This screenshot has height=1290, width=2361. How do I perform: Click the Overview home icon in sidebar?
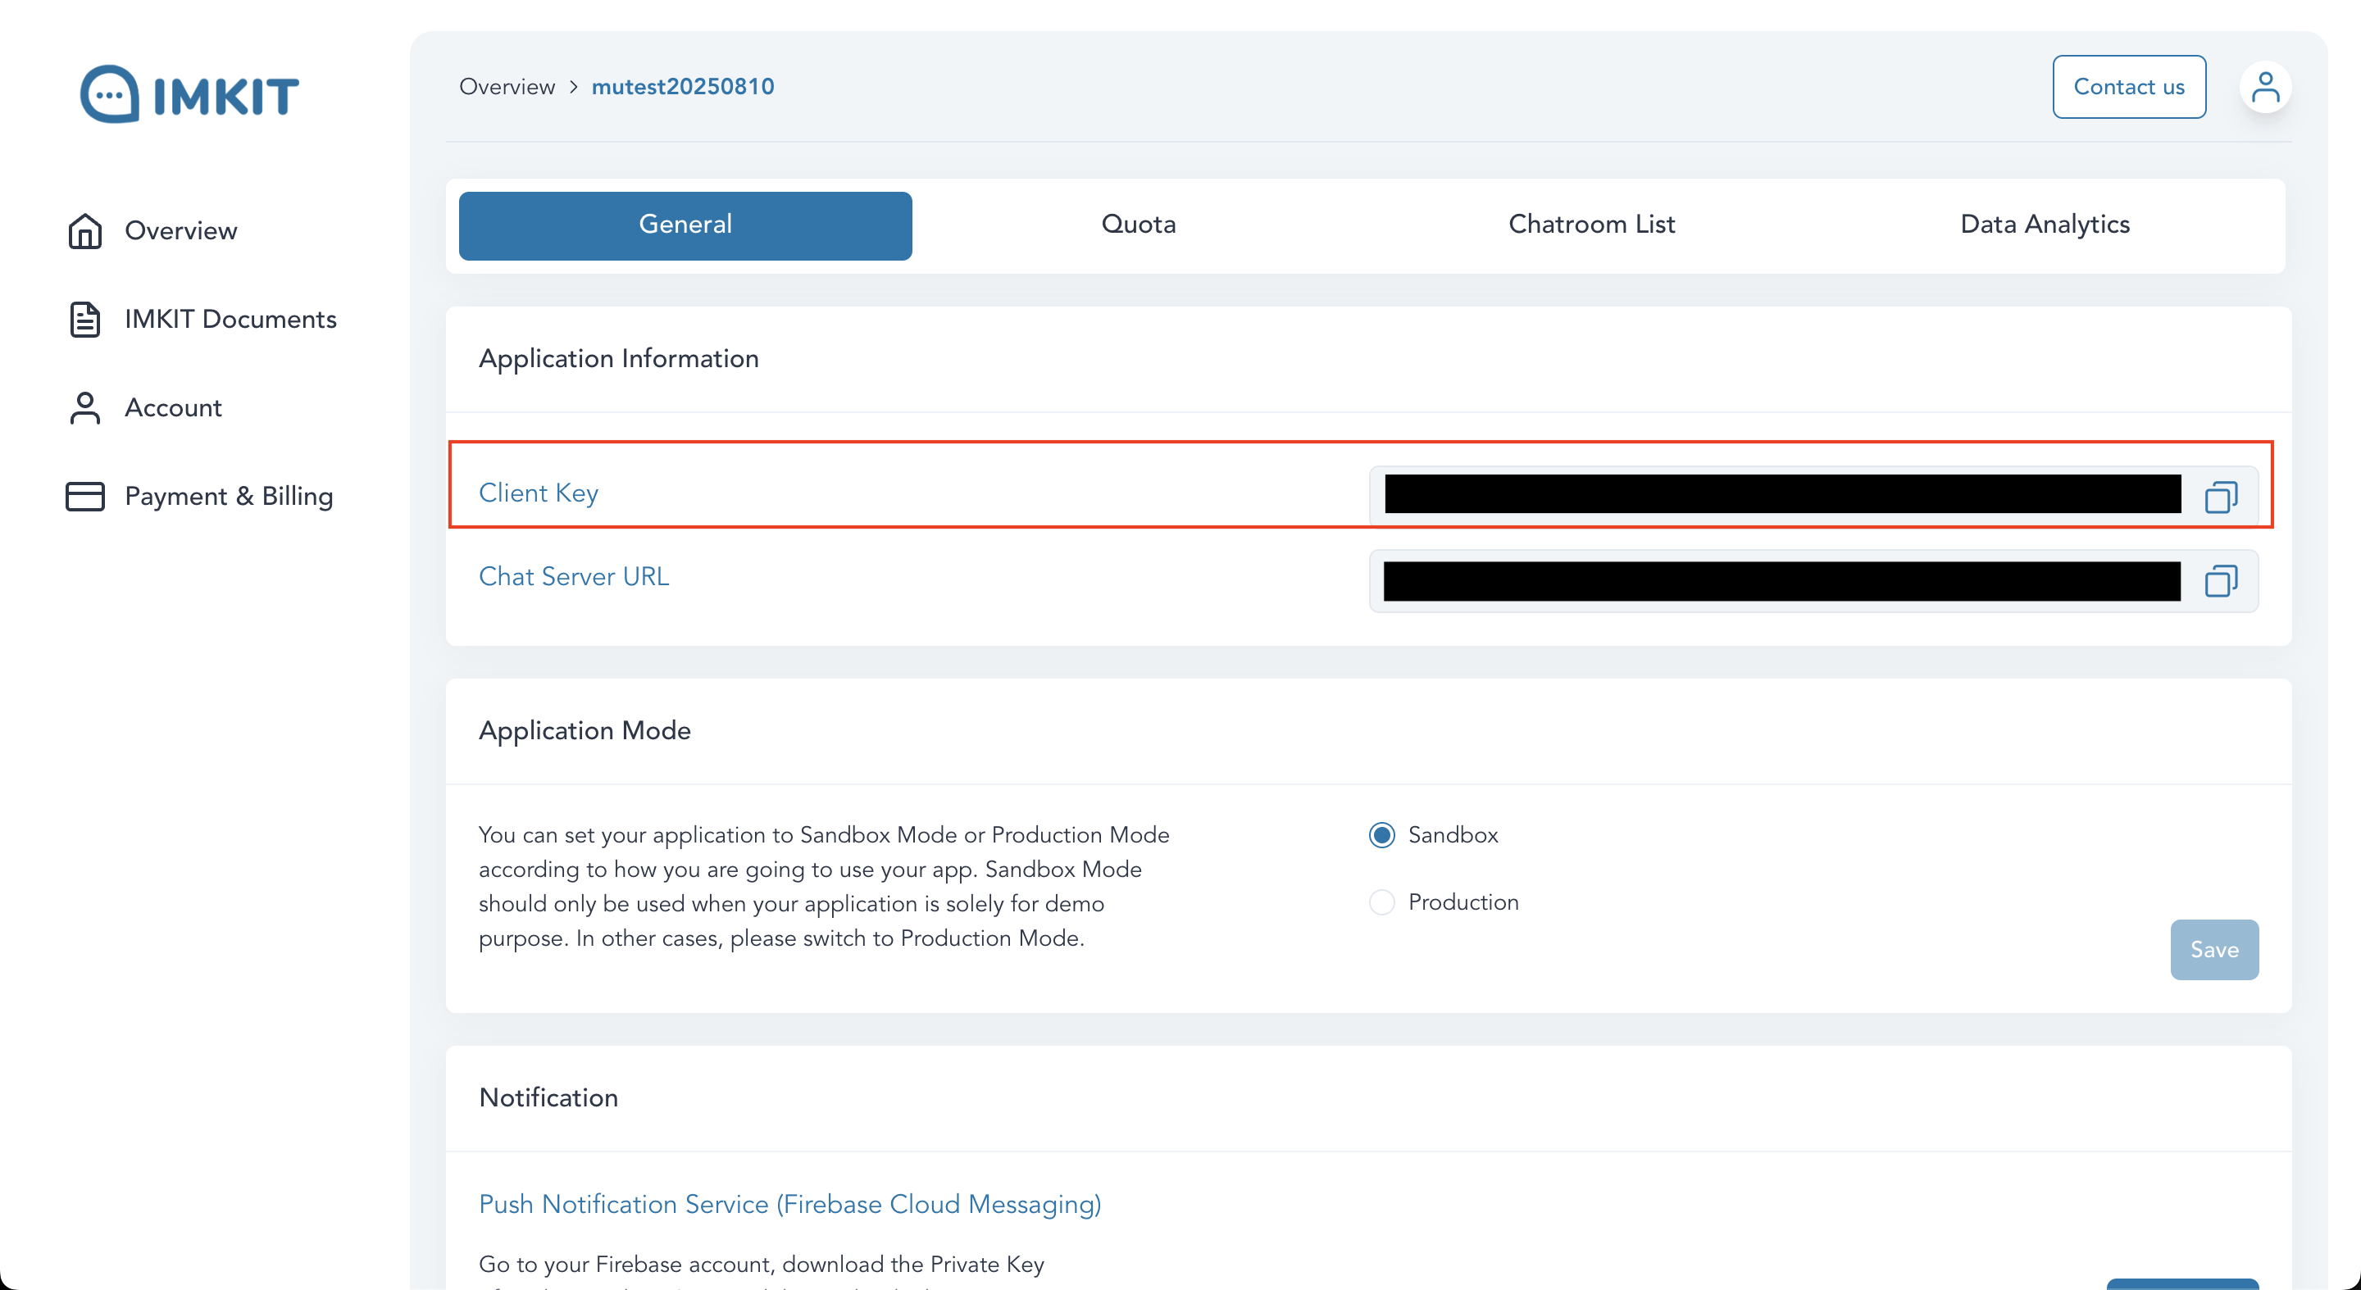(x=85, y=231)
